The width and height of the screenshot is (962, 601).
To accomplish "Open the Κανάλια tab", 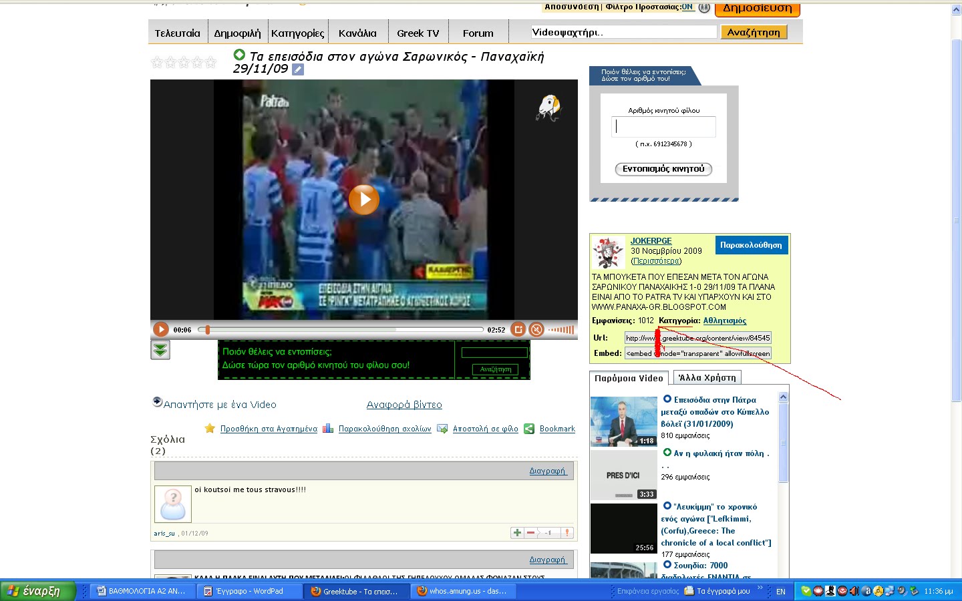I will [x=357, y=33].
